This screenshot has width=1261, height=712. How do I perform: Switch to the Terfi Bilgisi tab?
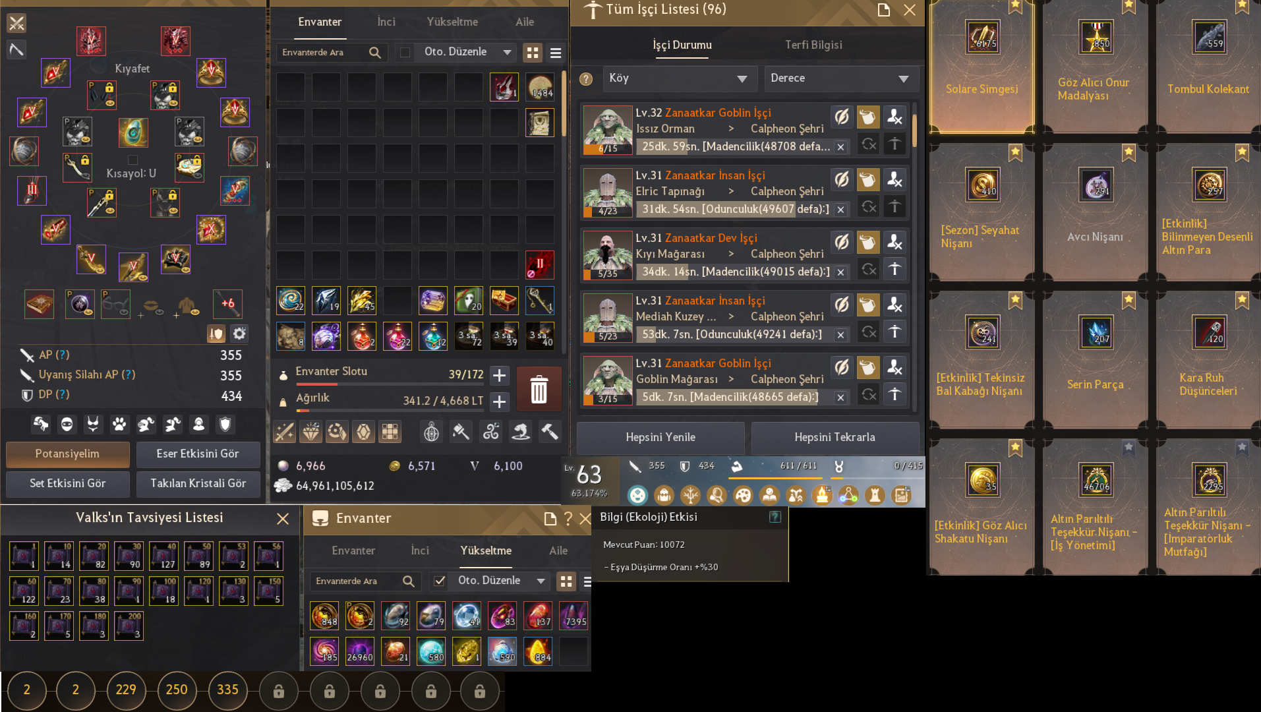pos(813,45)
